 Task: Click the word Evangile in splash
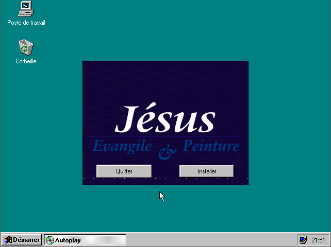click(122, 146)
